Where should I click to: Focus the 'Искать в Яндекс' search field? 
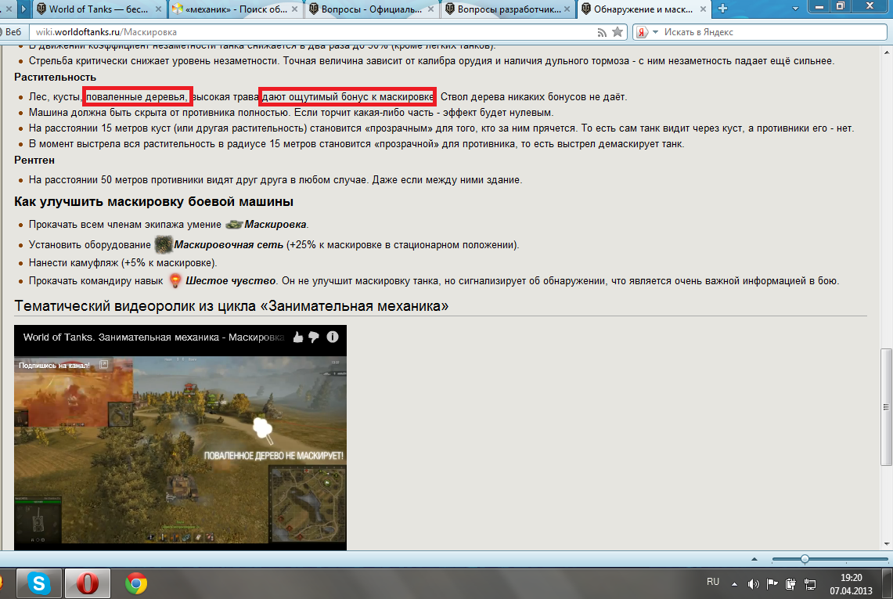click(773, 32)
